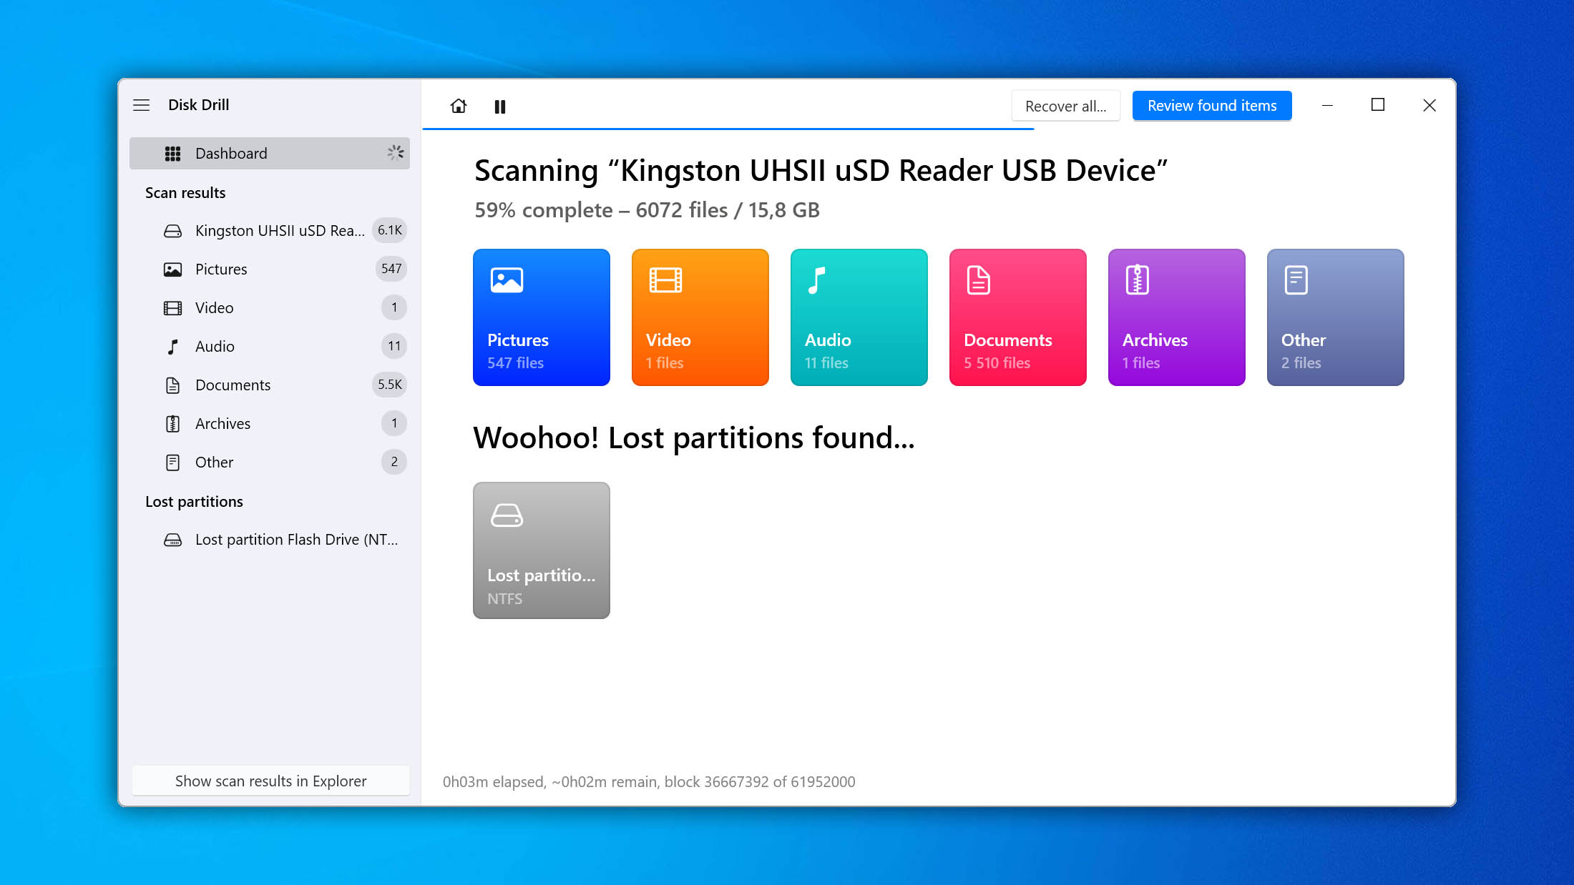Select Documents in the scan results list
Viewport: 1574px width, 885px height.
(270, 385)
